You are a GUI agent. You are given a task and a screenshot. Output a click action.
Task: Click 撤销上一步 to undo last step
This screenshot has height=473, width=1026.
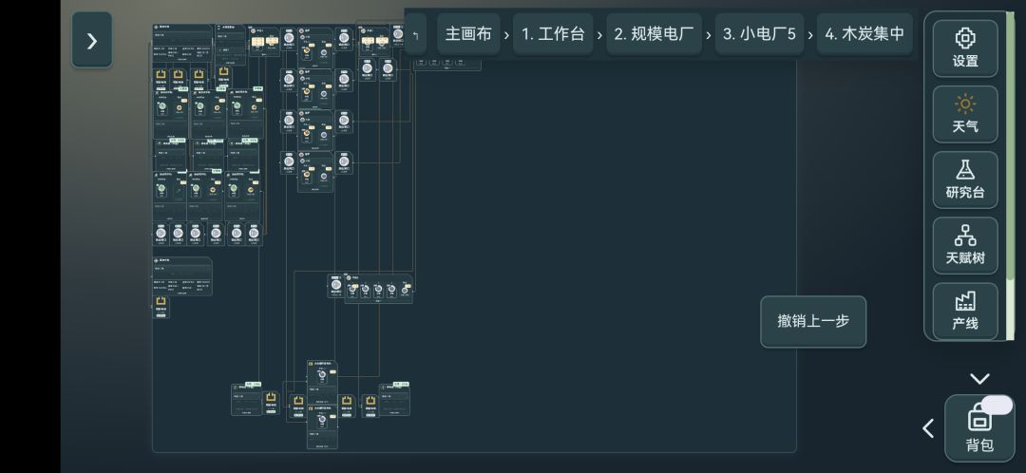click(x=813, y=322)
